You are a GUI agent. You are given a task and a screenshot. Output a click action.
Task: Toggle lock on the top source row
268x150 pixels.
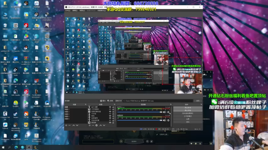click(x=113, y=107)
